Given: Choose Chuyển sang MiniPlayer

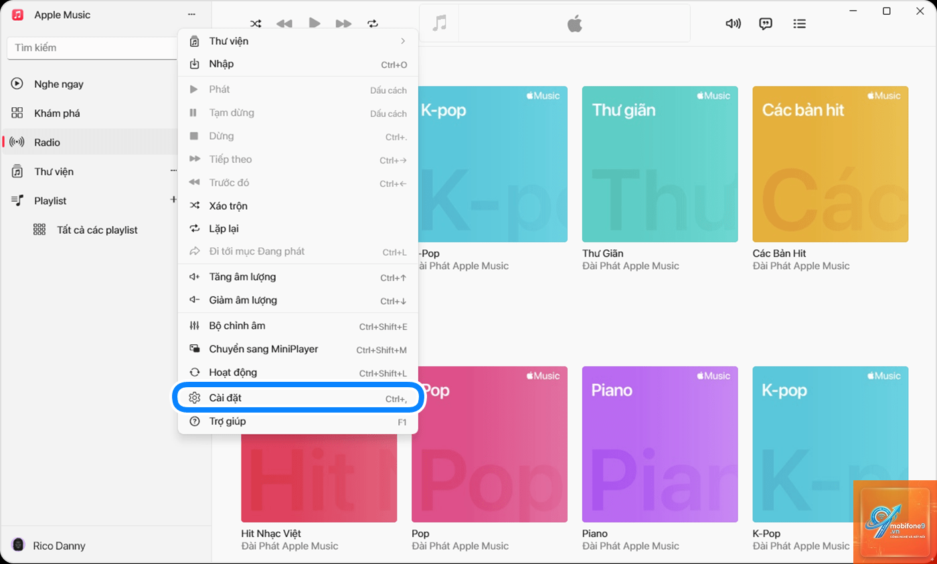Looking at the screenshot, I should [298, 349].
